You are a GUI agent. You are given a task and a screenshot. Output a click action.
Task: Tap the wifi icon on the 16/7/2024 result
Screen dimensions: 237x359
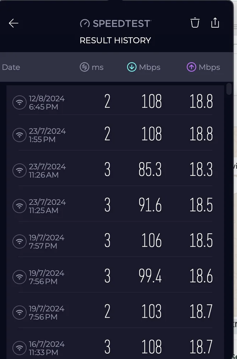[x=20, y=348]
